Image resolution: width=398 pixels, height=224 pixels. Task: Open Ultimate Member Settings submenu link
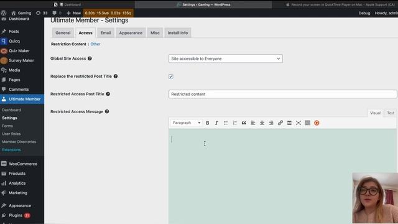coord(10,118)
